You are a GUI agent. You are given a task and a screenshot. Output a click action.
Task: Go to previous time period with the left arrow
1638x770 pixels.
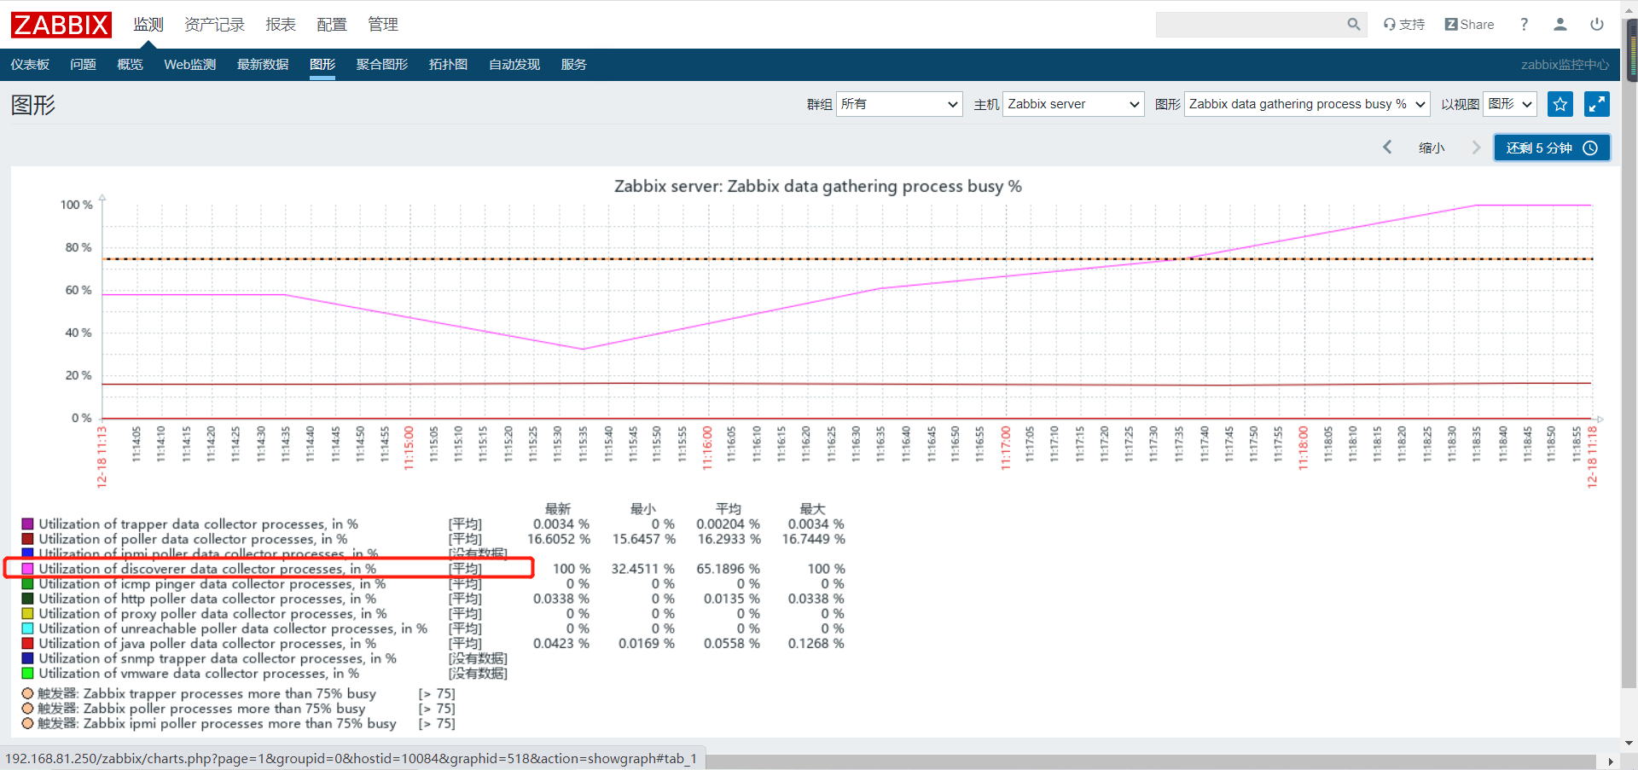pos(1388,148)
